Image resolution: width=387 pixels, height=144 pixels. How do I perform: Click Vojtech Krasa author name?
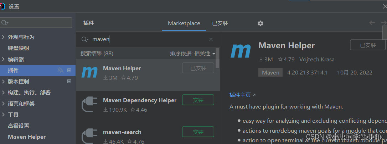pos(317,60)
